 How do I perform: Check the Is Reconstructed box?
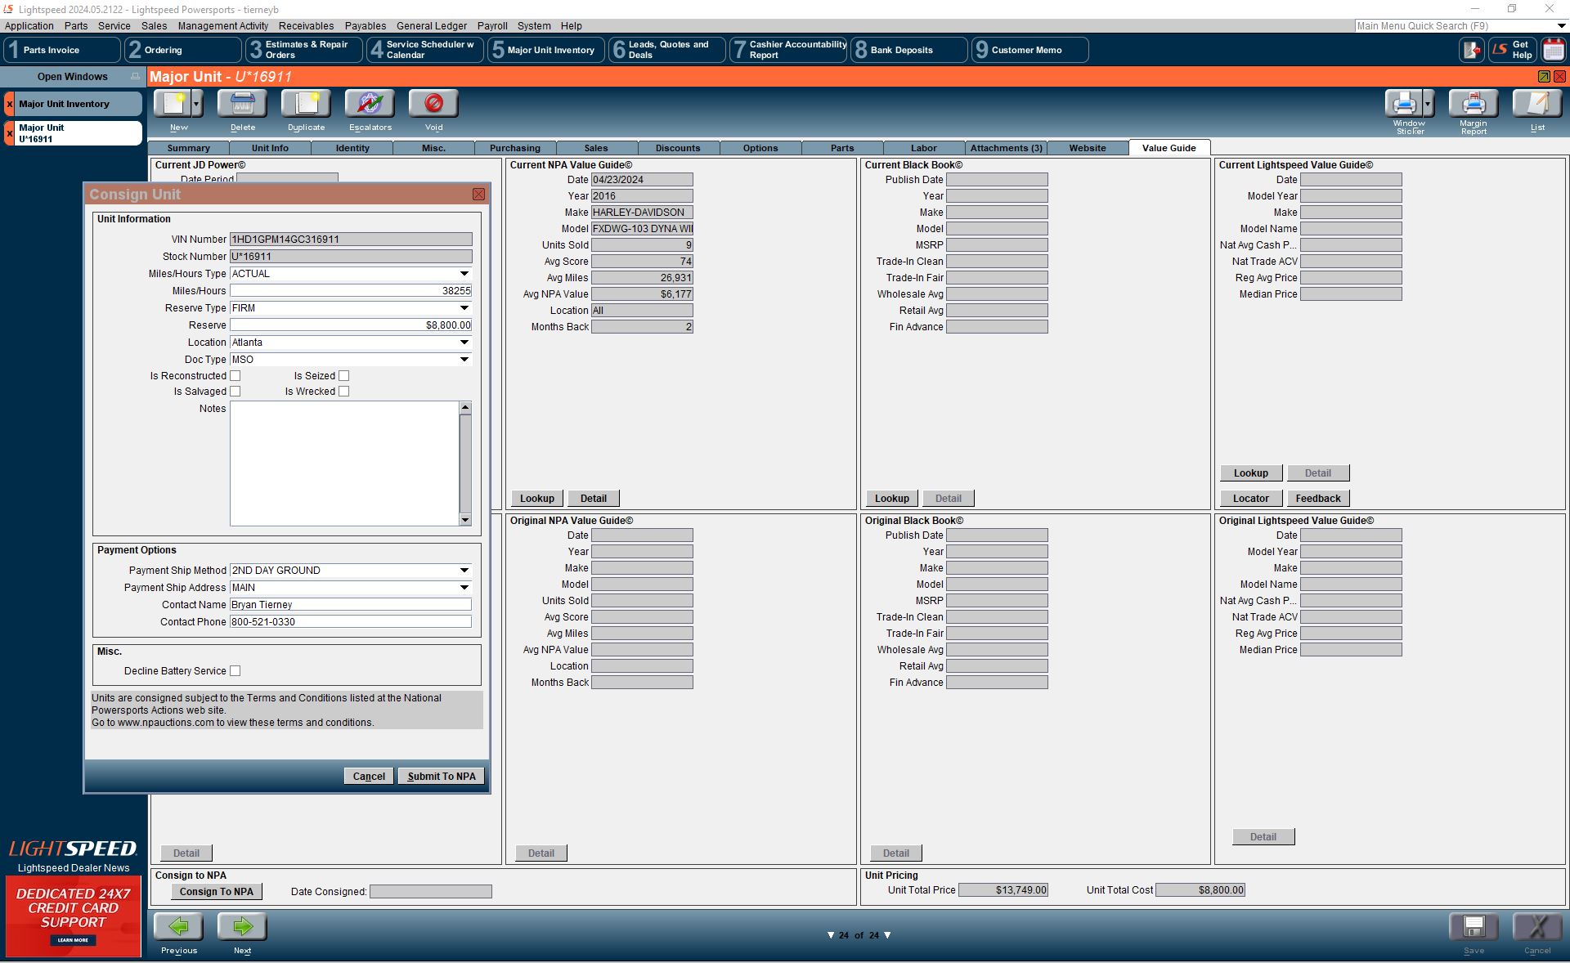point(235,376)
